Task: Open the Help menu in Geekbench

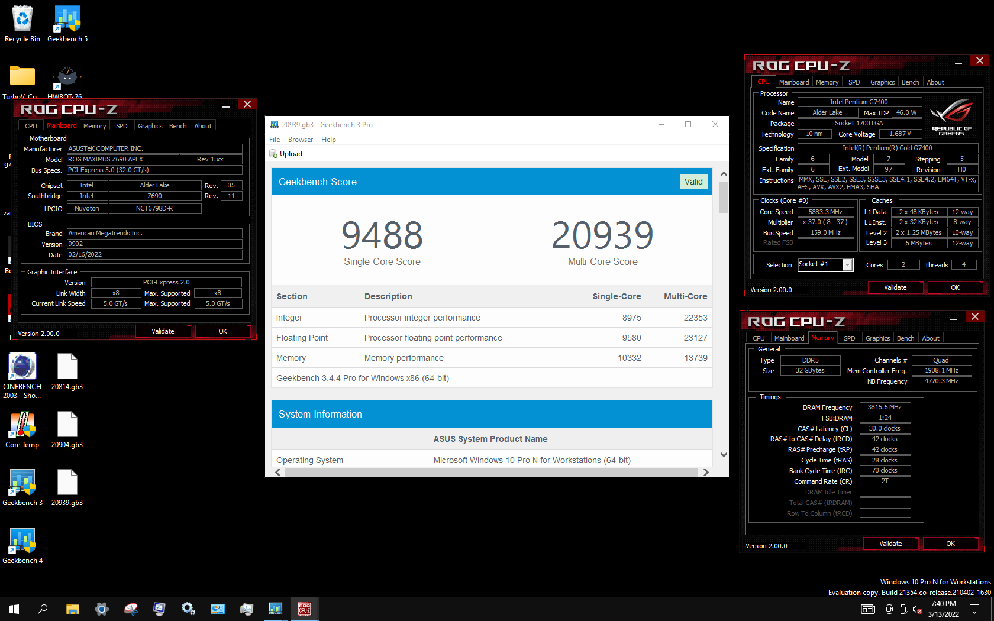Action: tap(328, 140)
